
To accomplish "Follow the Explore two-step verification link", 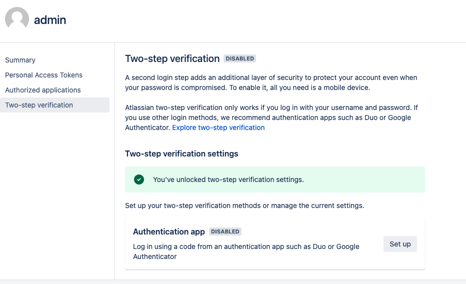I will click(218, 127).
